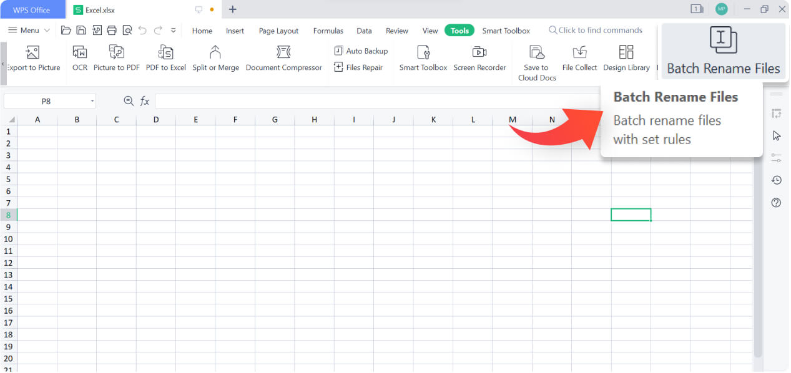Open the Menu dropdown
Viewport: 791px width, 373px height.
pyautogui.click(x=27, y=30)
